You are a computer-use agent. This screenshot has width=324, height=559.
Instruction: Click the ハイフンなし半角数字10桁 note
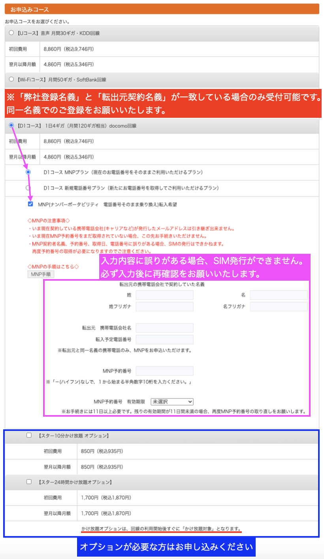coord(119,382)
